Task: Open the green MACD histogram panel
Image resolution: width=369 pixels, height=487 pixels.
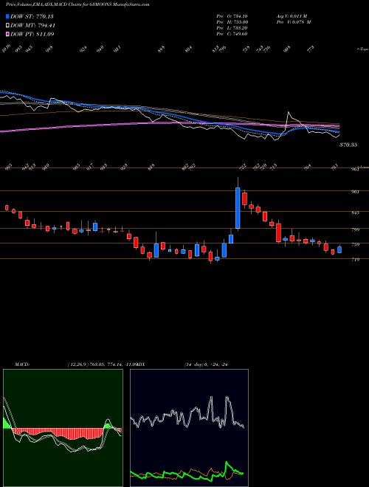Action: tap(63, 428)
